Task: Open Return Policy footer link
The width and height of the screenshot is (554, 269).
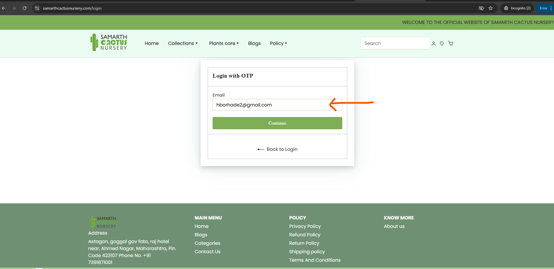Action: click(x=304, y=243)
